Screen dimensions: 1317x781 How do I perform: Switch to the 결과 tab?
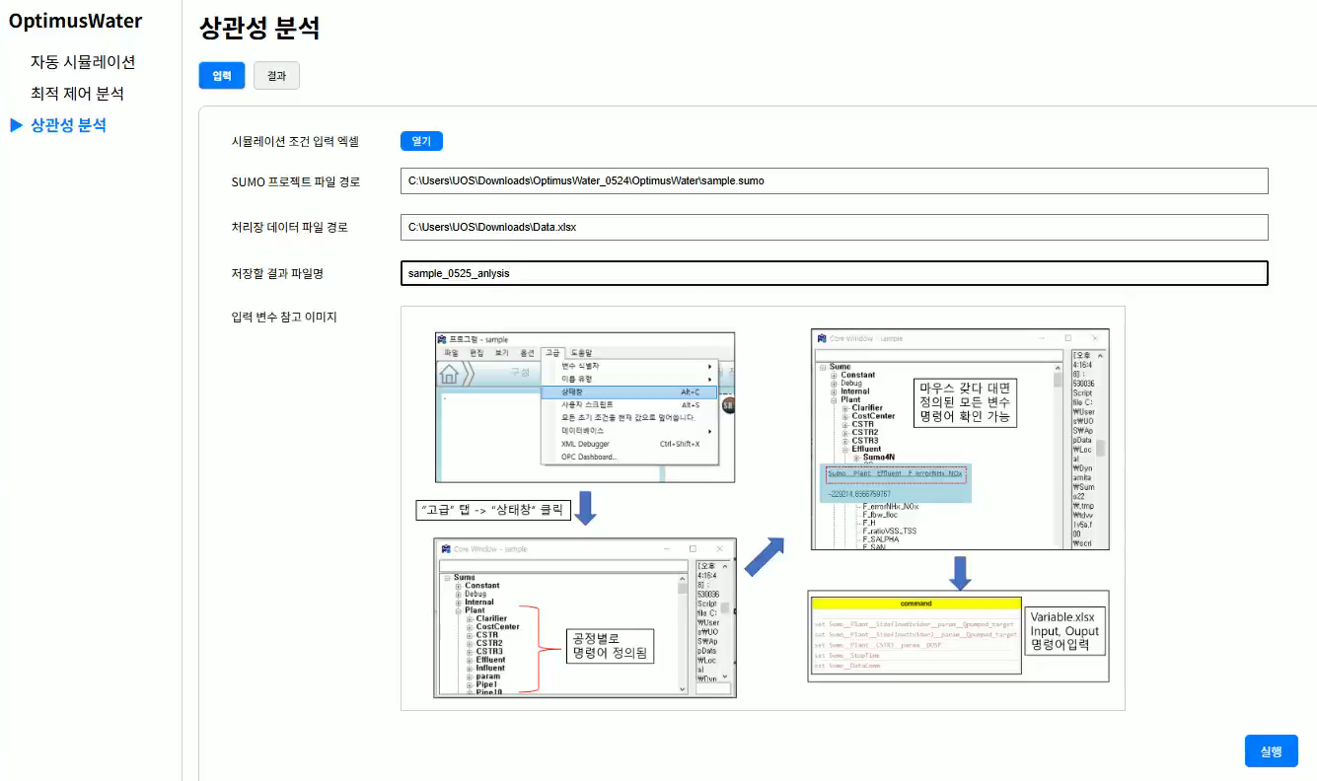click(276, 76)
